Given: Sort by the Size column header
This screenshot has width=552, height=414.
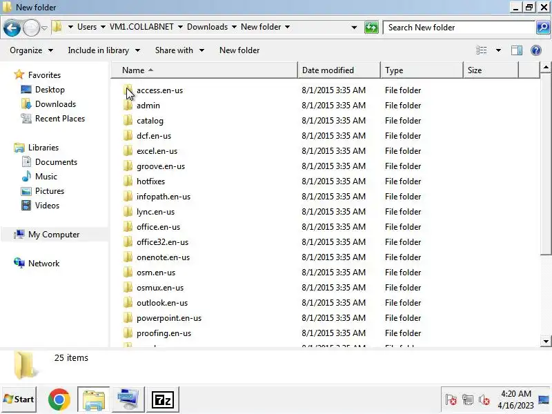Looking at the screenshot, I should [x=491, y=70].
